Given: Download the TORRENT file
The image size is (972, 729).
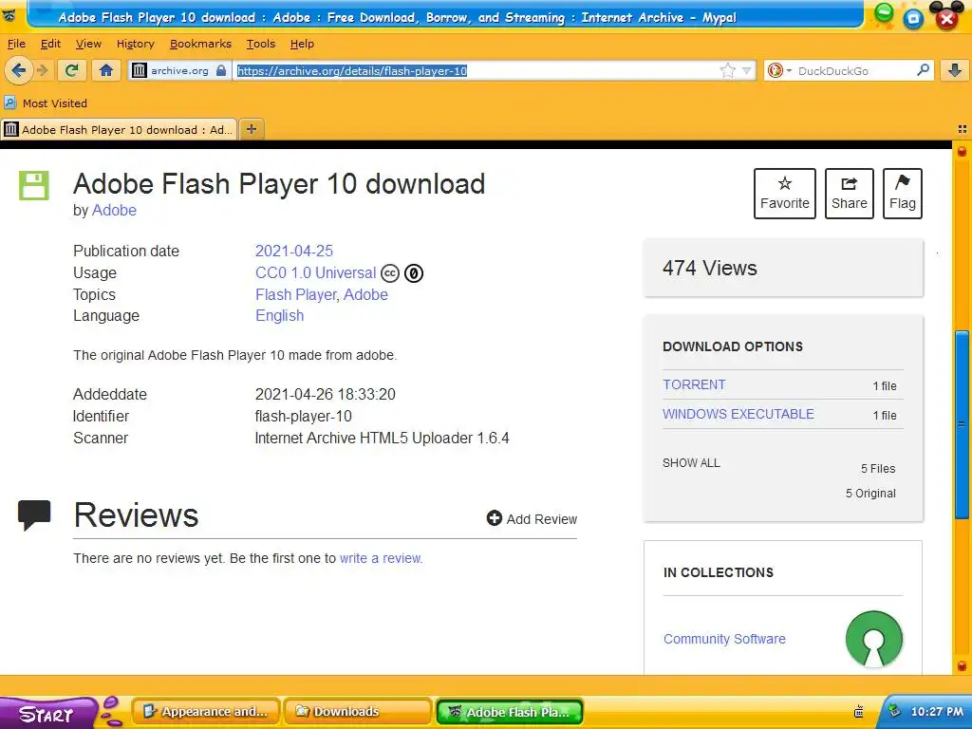Looking at the screenshot, I should (694, 384).
